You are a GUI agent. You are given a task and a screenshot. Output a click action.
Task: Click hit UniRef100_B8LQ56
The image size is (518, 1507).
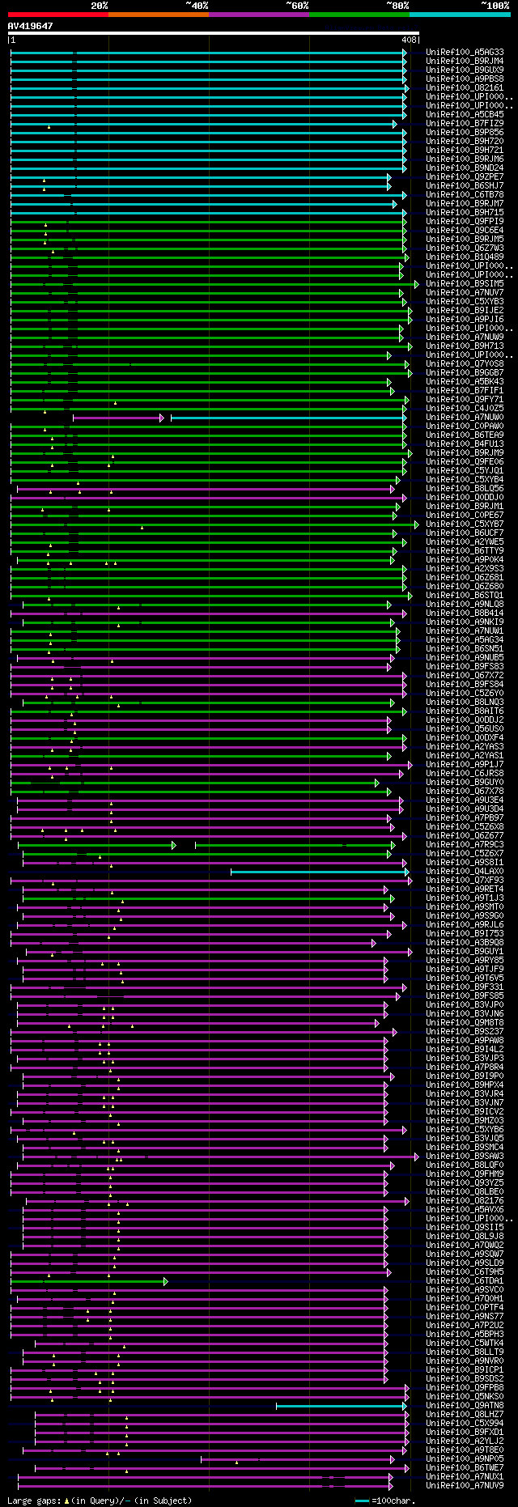point(465,489)
